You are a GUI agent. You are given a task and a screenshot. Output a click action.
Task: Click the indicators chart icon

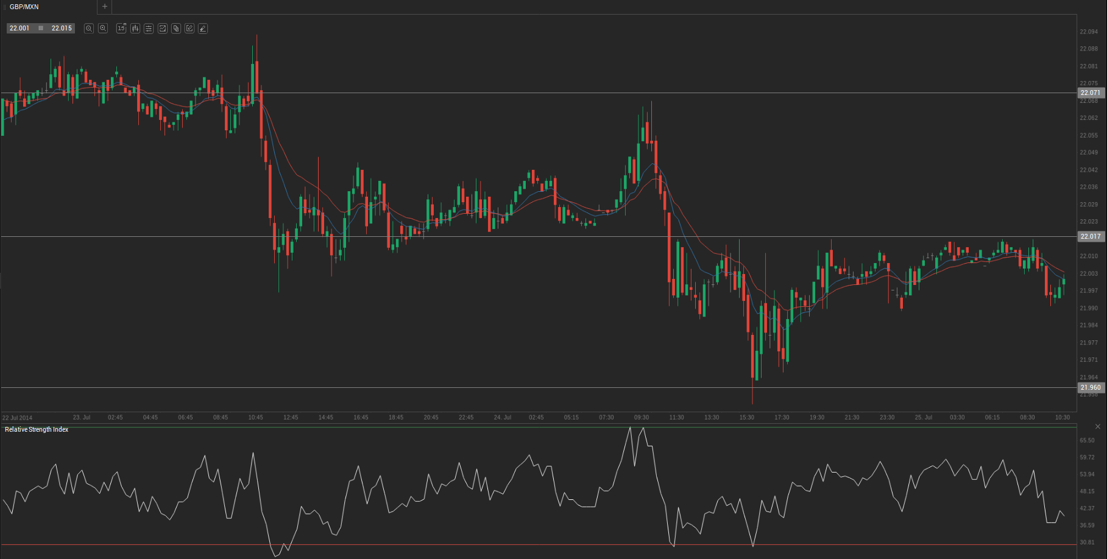(x=163, y=29)
